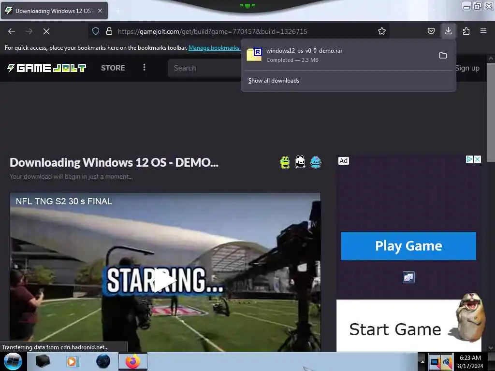This screenshot has height=371, width=495.
Task: Play the NFL TNG S2 video
Action: click(165, 280)
